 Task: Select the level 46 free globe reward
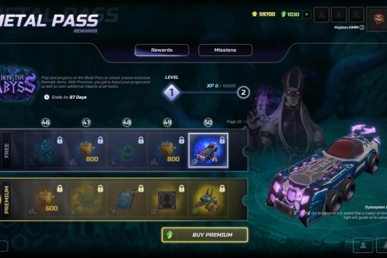(x=46, y=150)
